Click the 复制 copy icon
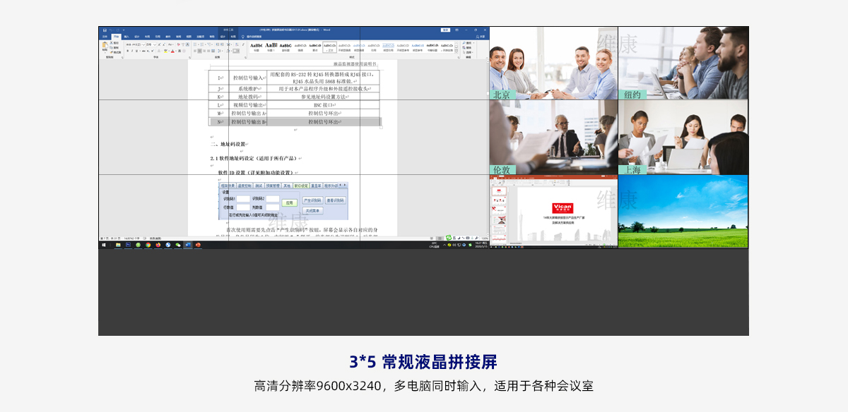 point(114,48)
